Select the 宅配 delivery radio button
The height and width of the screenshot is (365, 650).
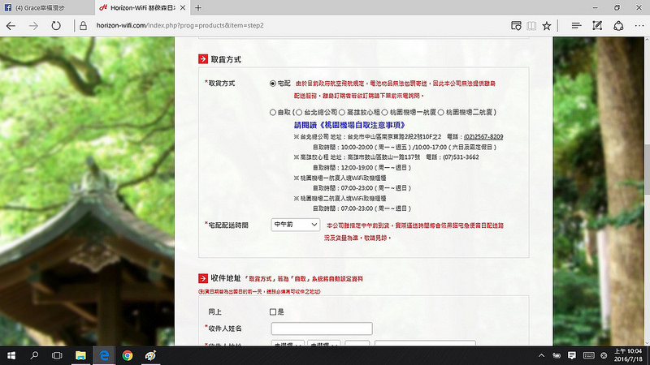(x=273, y=84)
